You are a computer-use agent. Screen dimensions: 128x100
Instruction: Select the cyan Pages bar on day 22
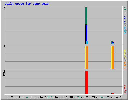pos(87,43)
